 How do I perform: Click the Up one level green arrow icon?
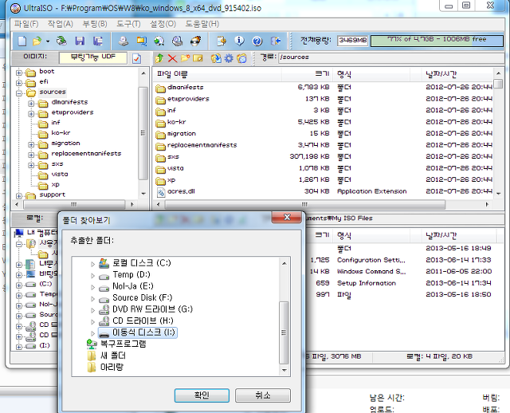[159, 58]
